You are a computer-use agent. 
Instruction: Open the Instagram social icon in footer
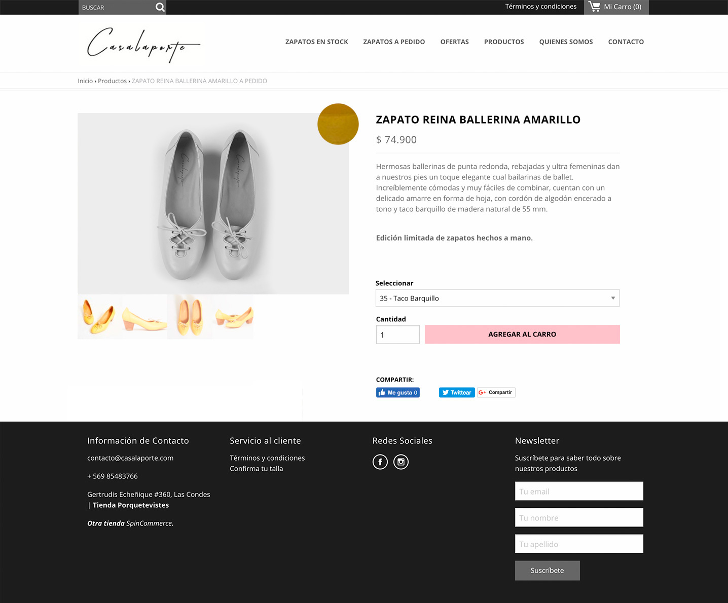tap(401, 462)
